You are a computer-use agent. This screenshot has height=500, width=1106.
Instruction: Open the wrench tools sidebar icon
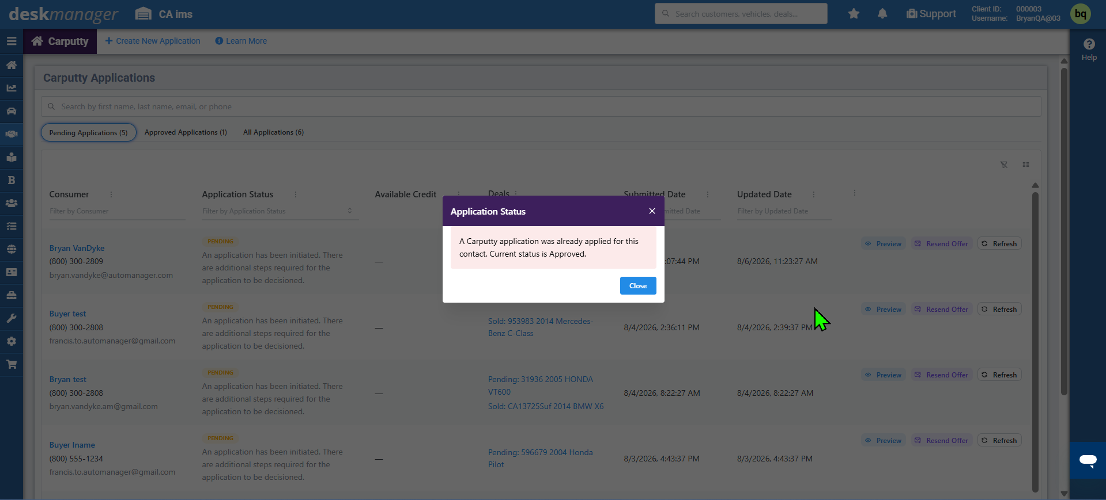tap(12, 318)
